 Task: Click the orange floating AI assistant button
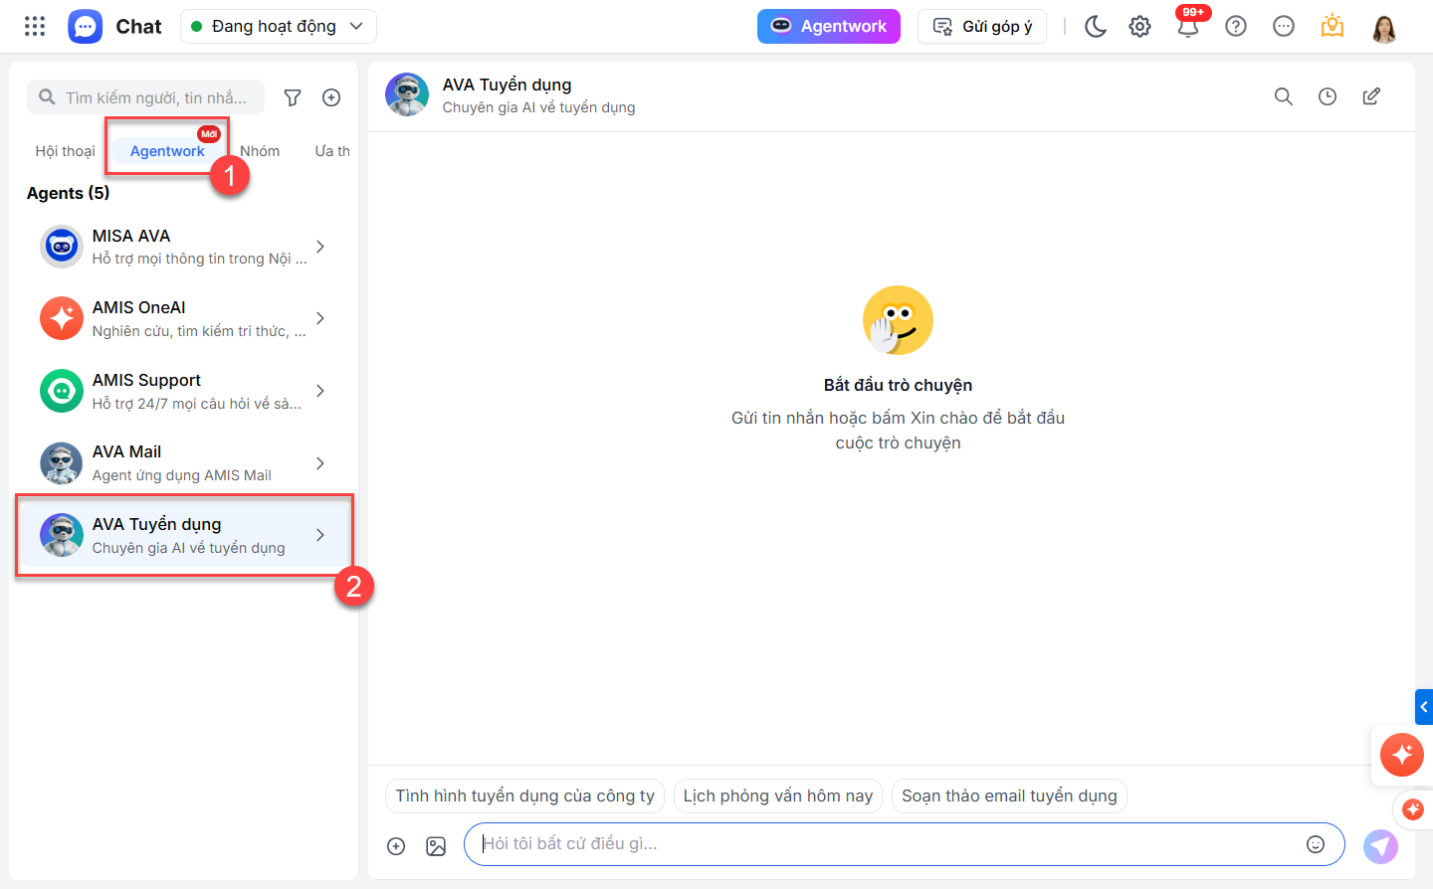coord(1402,755)
